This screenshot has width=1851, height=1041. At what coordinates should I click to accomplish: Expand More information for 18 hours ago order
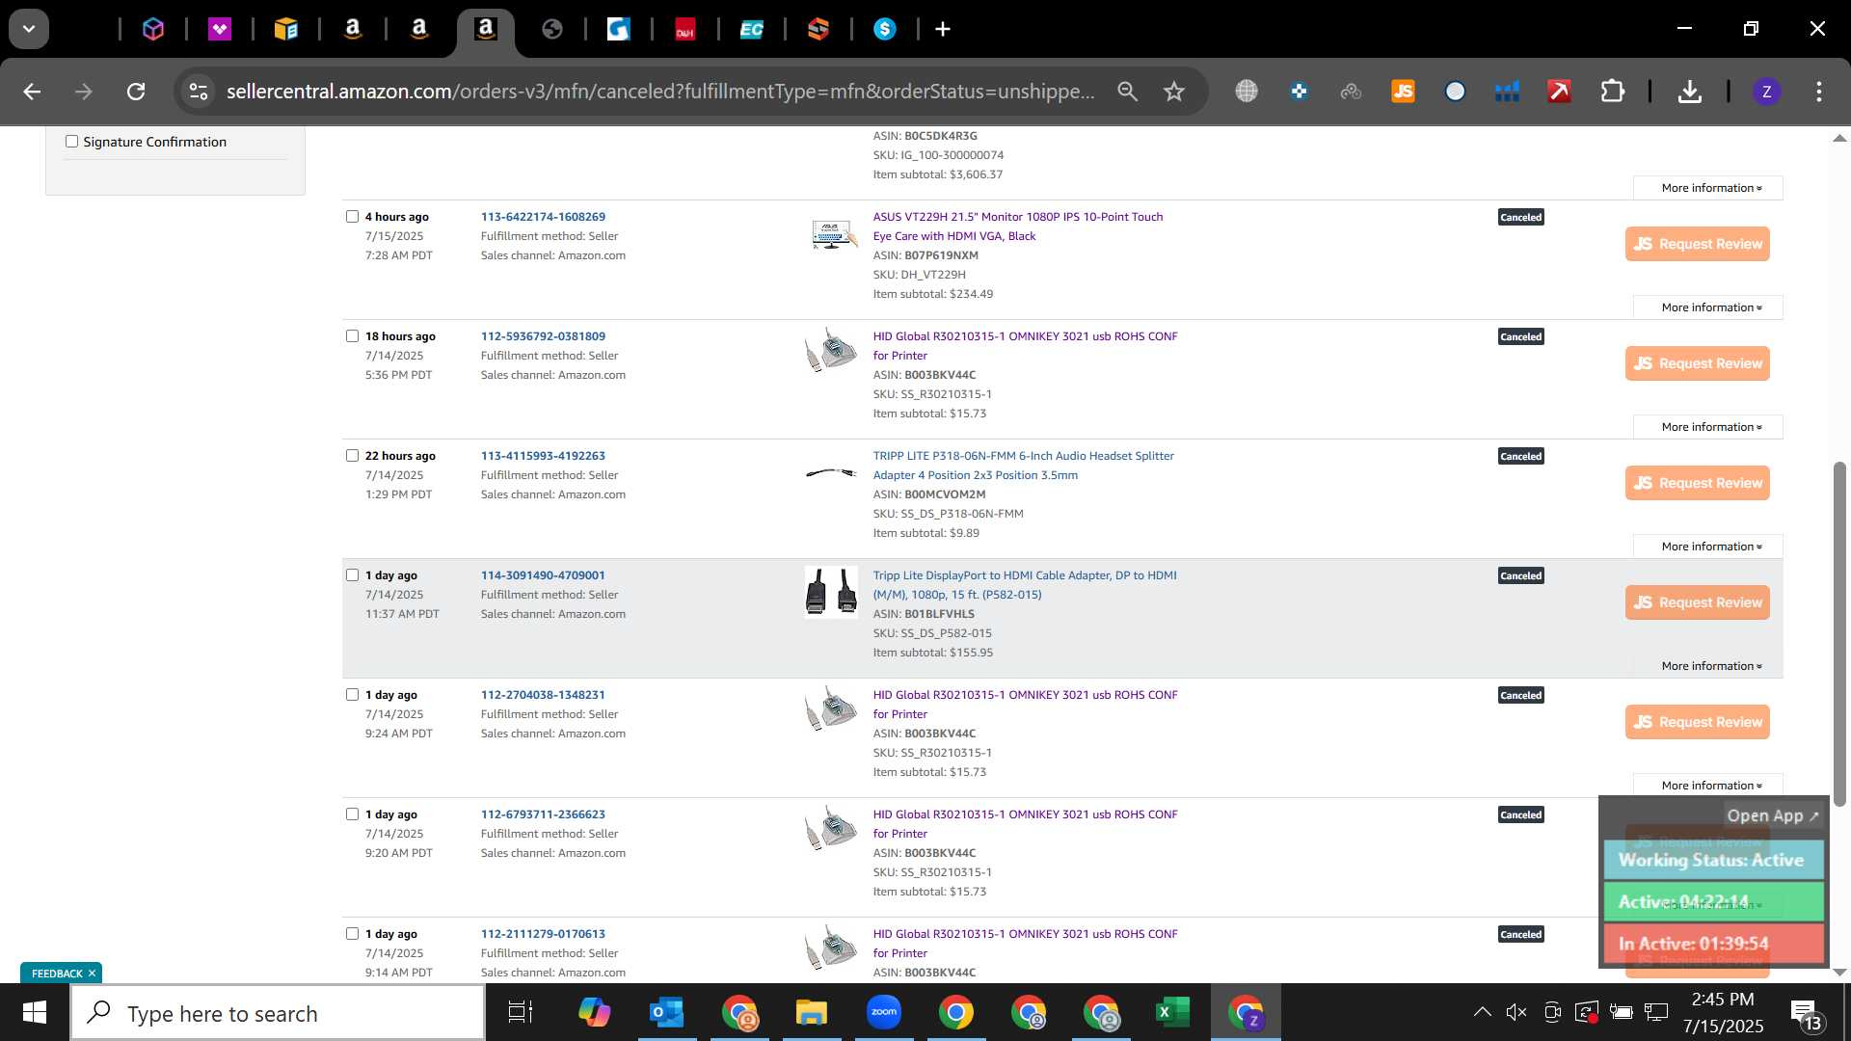point(1710,427)
